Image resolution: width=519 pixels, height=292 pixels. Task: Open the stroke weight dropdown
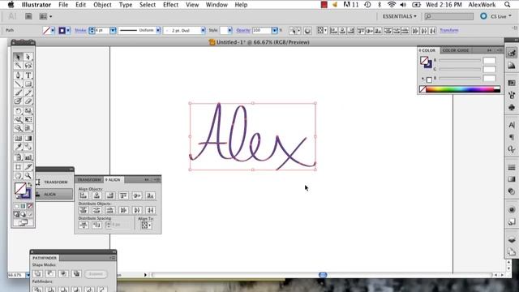coord(113,31)
